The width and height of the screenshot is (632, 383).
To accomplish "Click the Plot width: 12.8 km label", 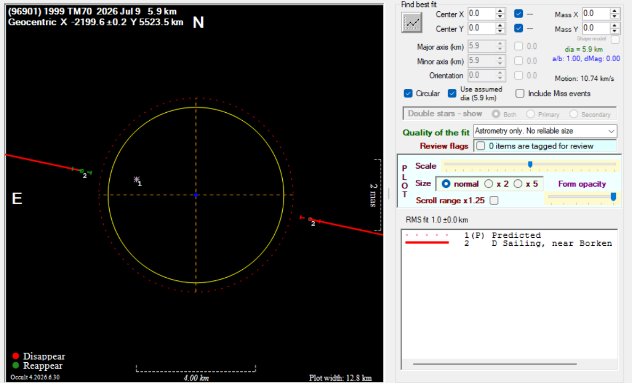I will point(340,378).
